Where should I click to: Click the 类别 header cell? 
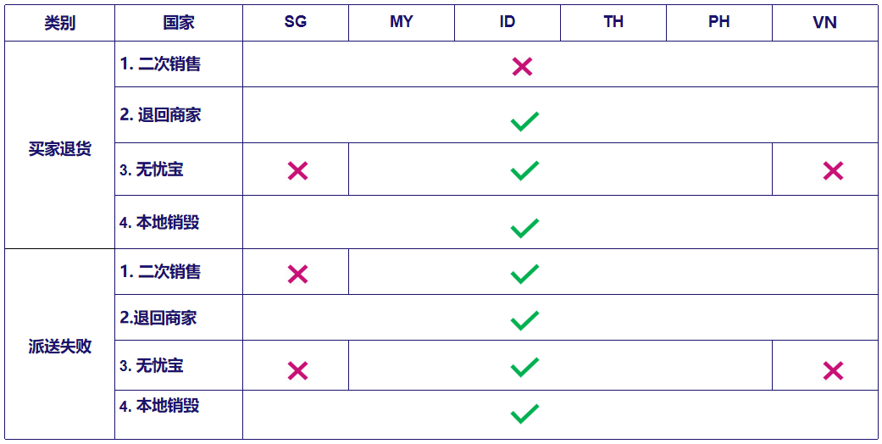(x=59, y=23)
